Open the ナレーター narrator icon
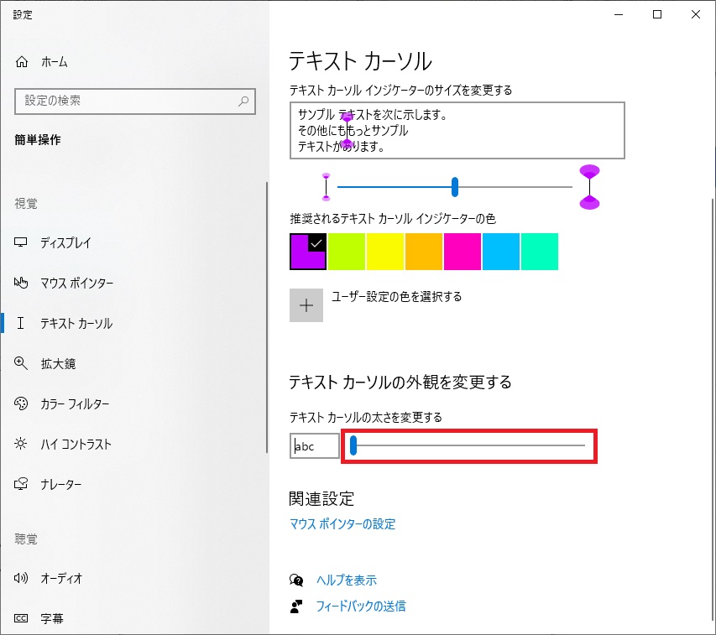The image size is (716, 635). coord(21,483)
